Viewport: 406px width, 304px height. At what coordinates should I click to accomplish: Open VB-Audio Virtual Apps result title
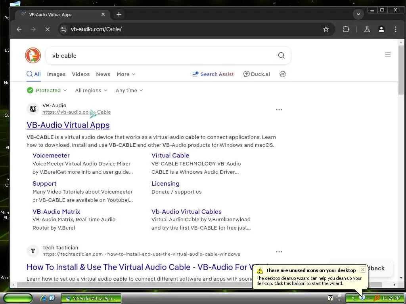pos(68,125)
